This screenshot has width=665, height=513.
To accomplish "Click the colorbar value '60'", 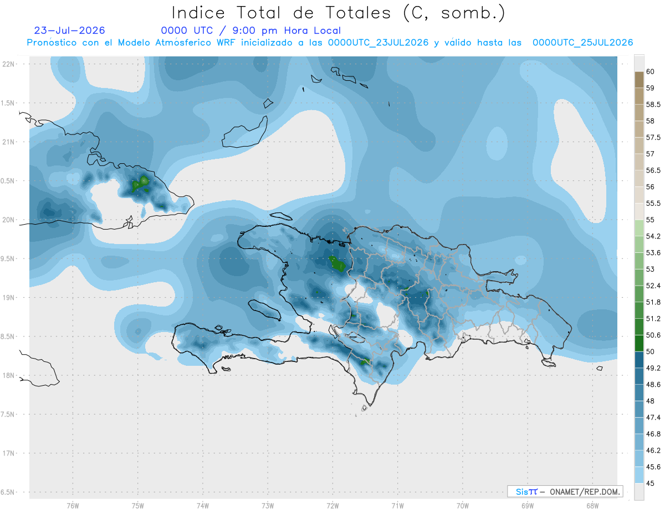I will 651,71.
